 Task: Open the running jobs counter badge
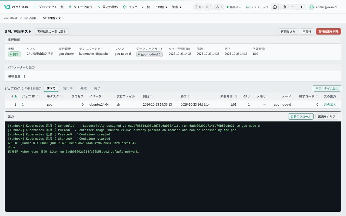208,7
